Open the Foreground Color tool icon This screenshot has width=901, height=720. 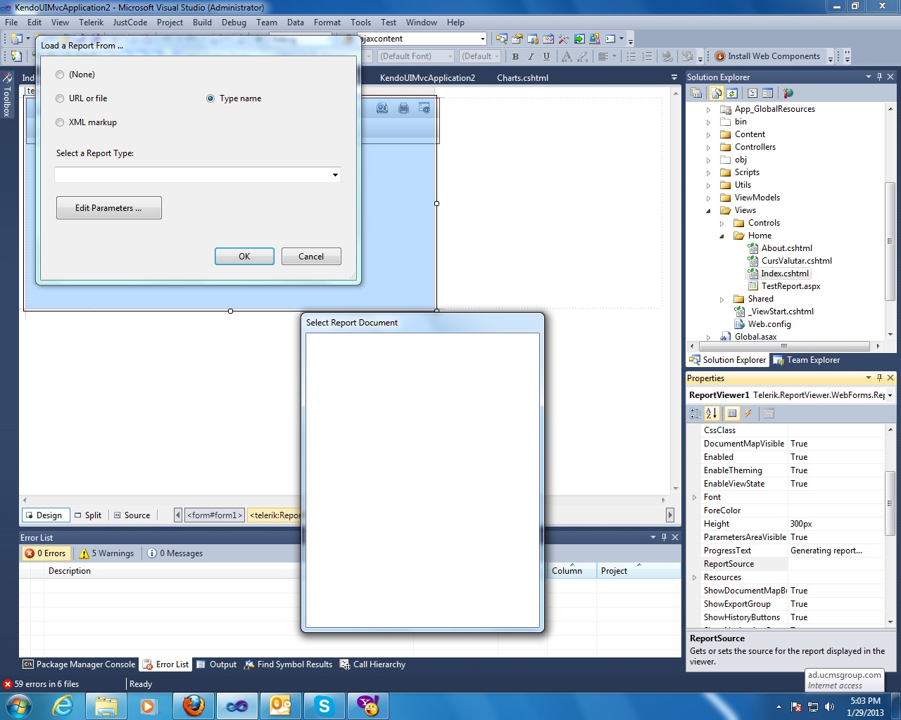tap(567, 56)
